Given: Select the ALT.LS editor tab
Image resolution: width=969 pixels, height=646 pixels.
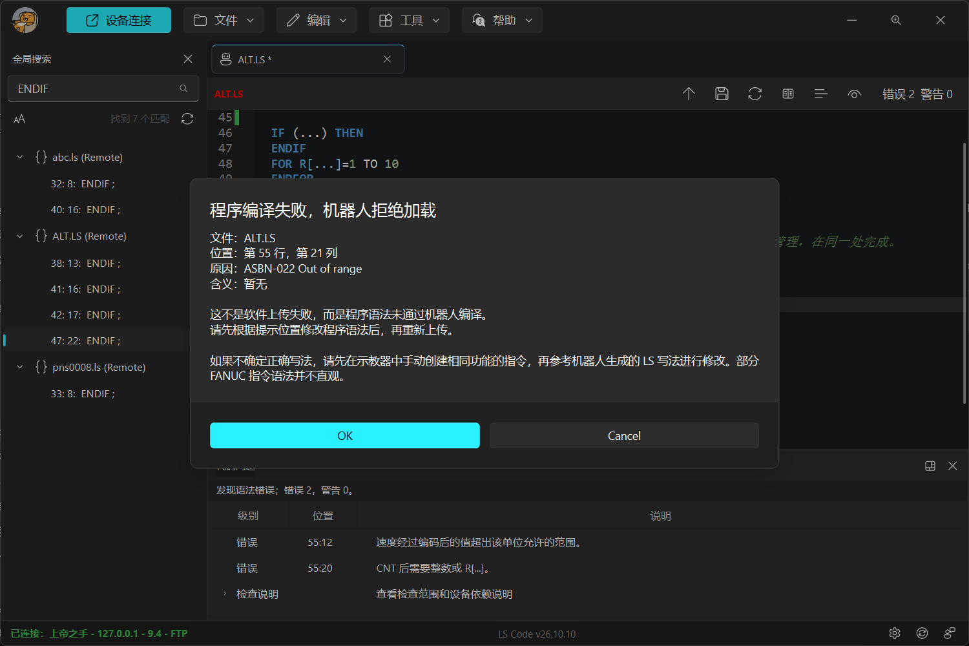Looking at the screenshot, I should coord(308,59).
